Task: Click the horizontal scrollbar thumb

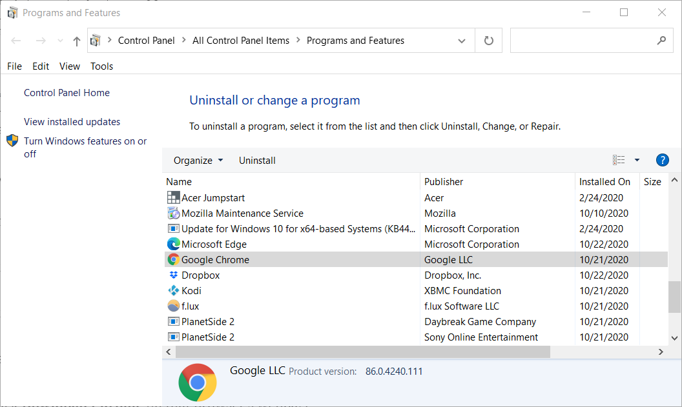Action: (363, 352)
